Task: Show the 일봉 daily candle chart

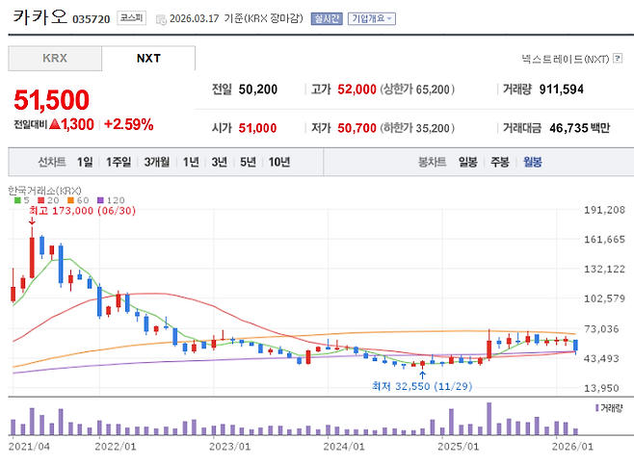Action: coord(468,162)
